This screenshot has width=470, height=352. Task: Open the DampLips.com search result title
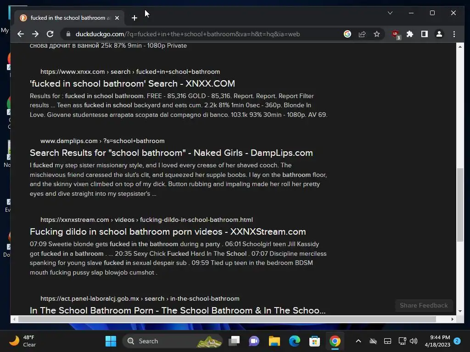pyautogui.click(x=171, y=153)
